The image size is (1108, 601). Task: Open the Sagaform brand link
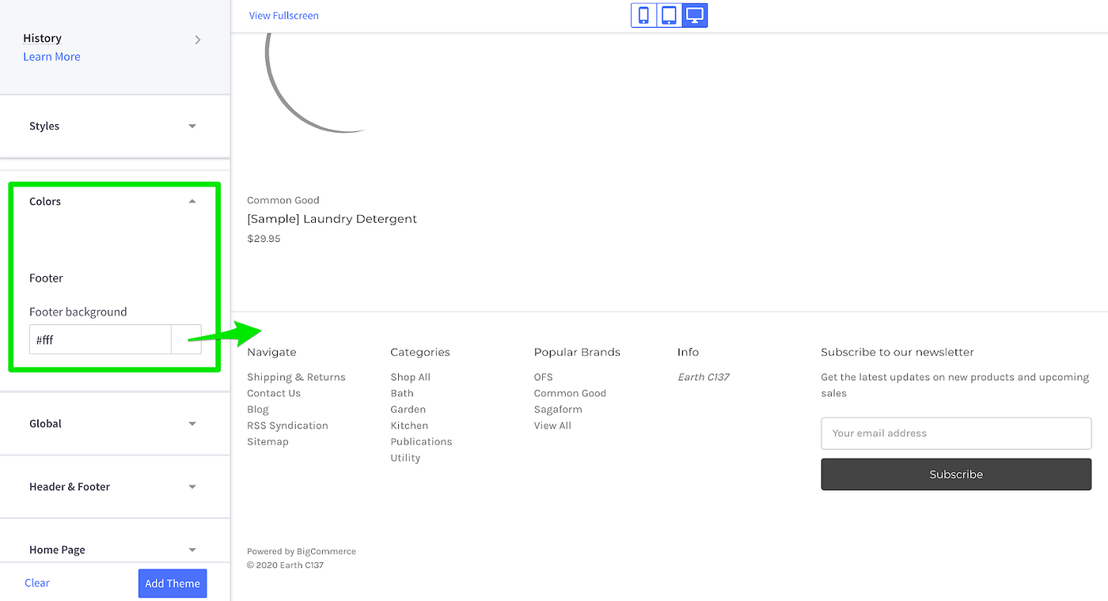pyautogui.click(x=558, y=410)
